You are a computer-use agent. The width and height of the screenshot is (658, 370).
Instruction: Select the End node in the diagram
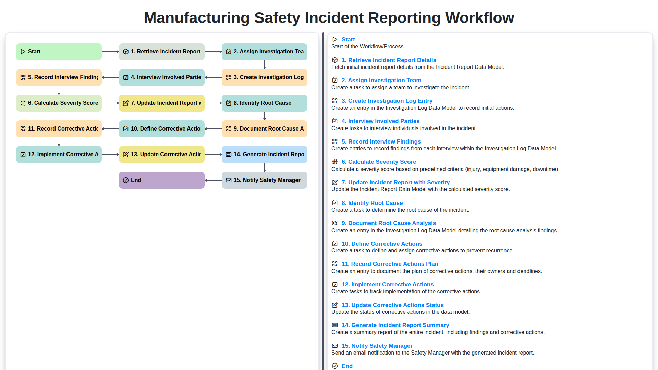tap(161, 180)
